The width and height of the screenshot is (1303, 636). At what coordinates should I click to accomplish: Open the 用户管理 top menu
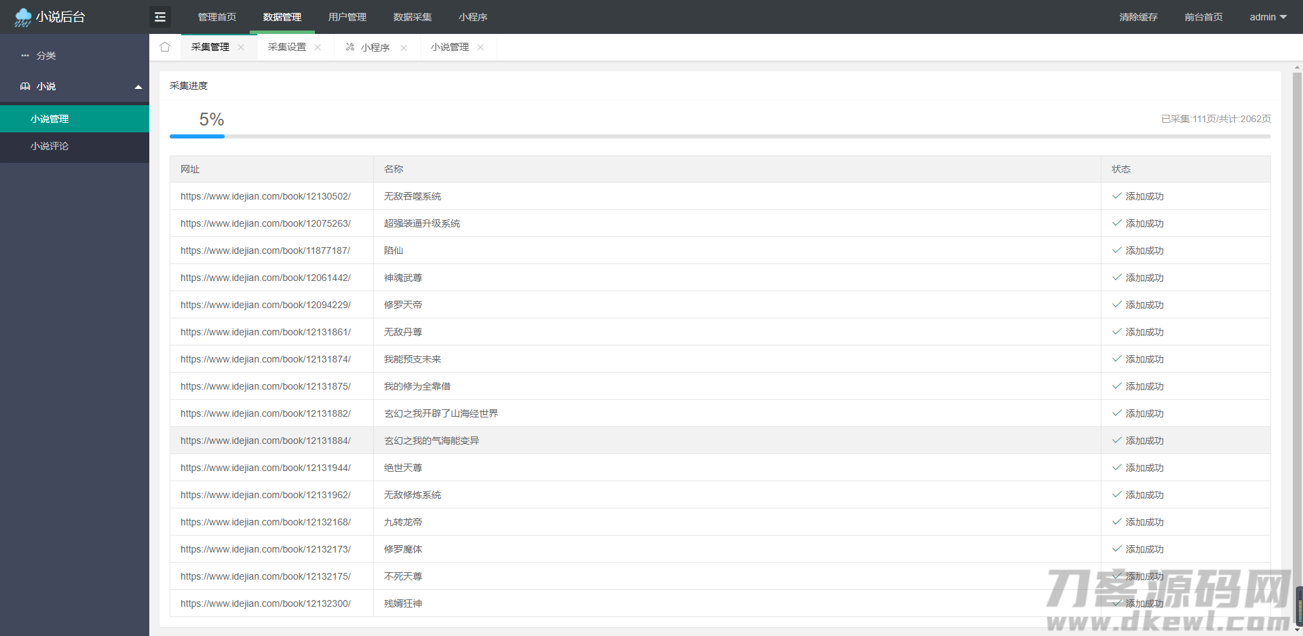[x=347, y=17]
